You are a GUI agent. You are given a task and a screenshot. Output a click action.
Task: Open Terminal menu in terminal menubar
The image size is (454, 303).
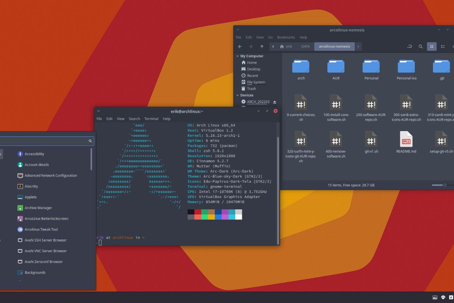click(151, 119)
